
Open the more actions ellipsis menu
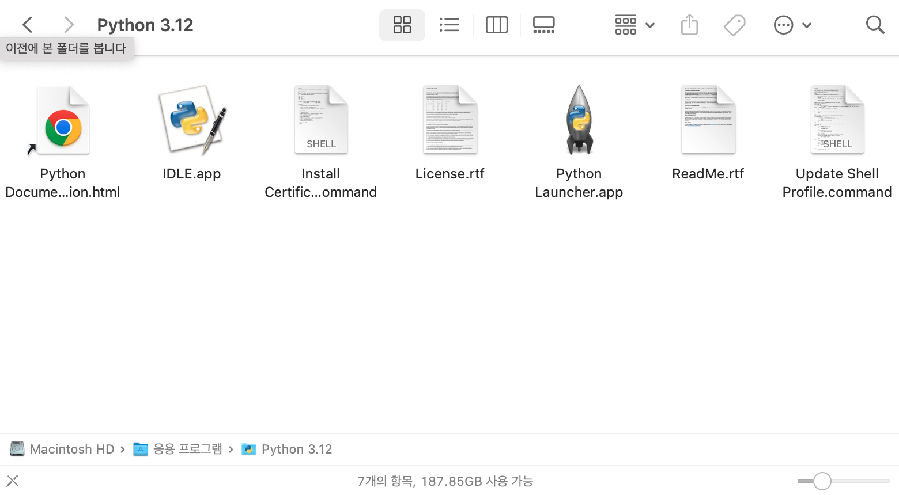792,25
